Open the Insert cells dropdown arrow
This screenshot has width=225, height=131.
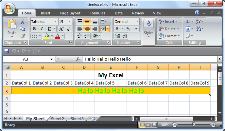point(177,22)
